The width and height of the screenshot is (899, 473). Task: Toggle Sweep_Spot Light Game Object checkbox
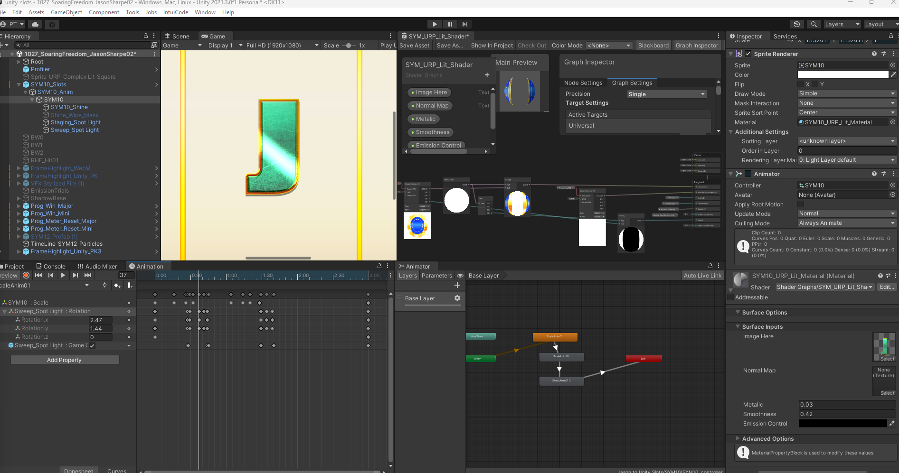coord(92,345)
